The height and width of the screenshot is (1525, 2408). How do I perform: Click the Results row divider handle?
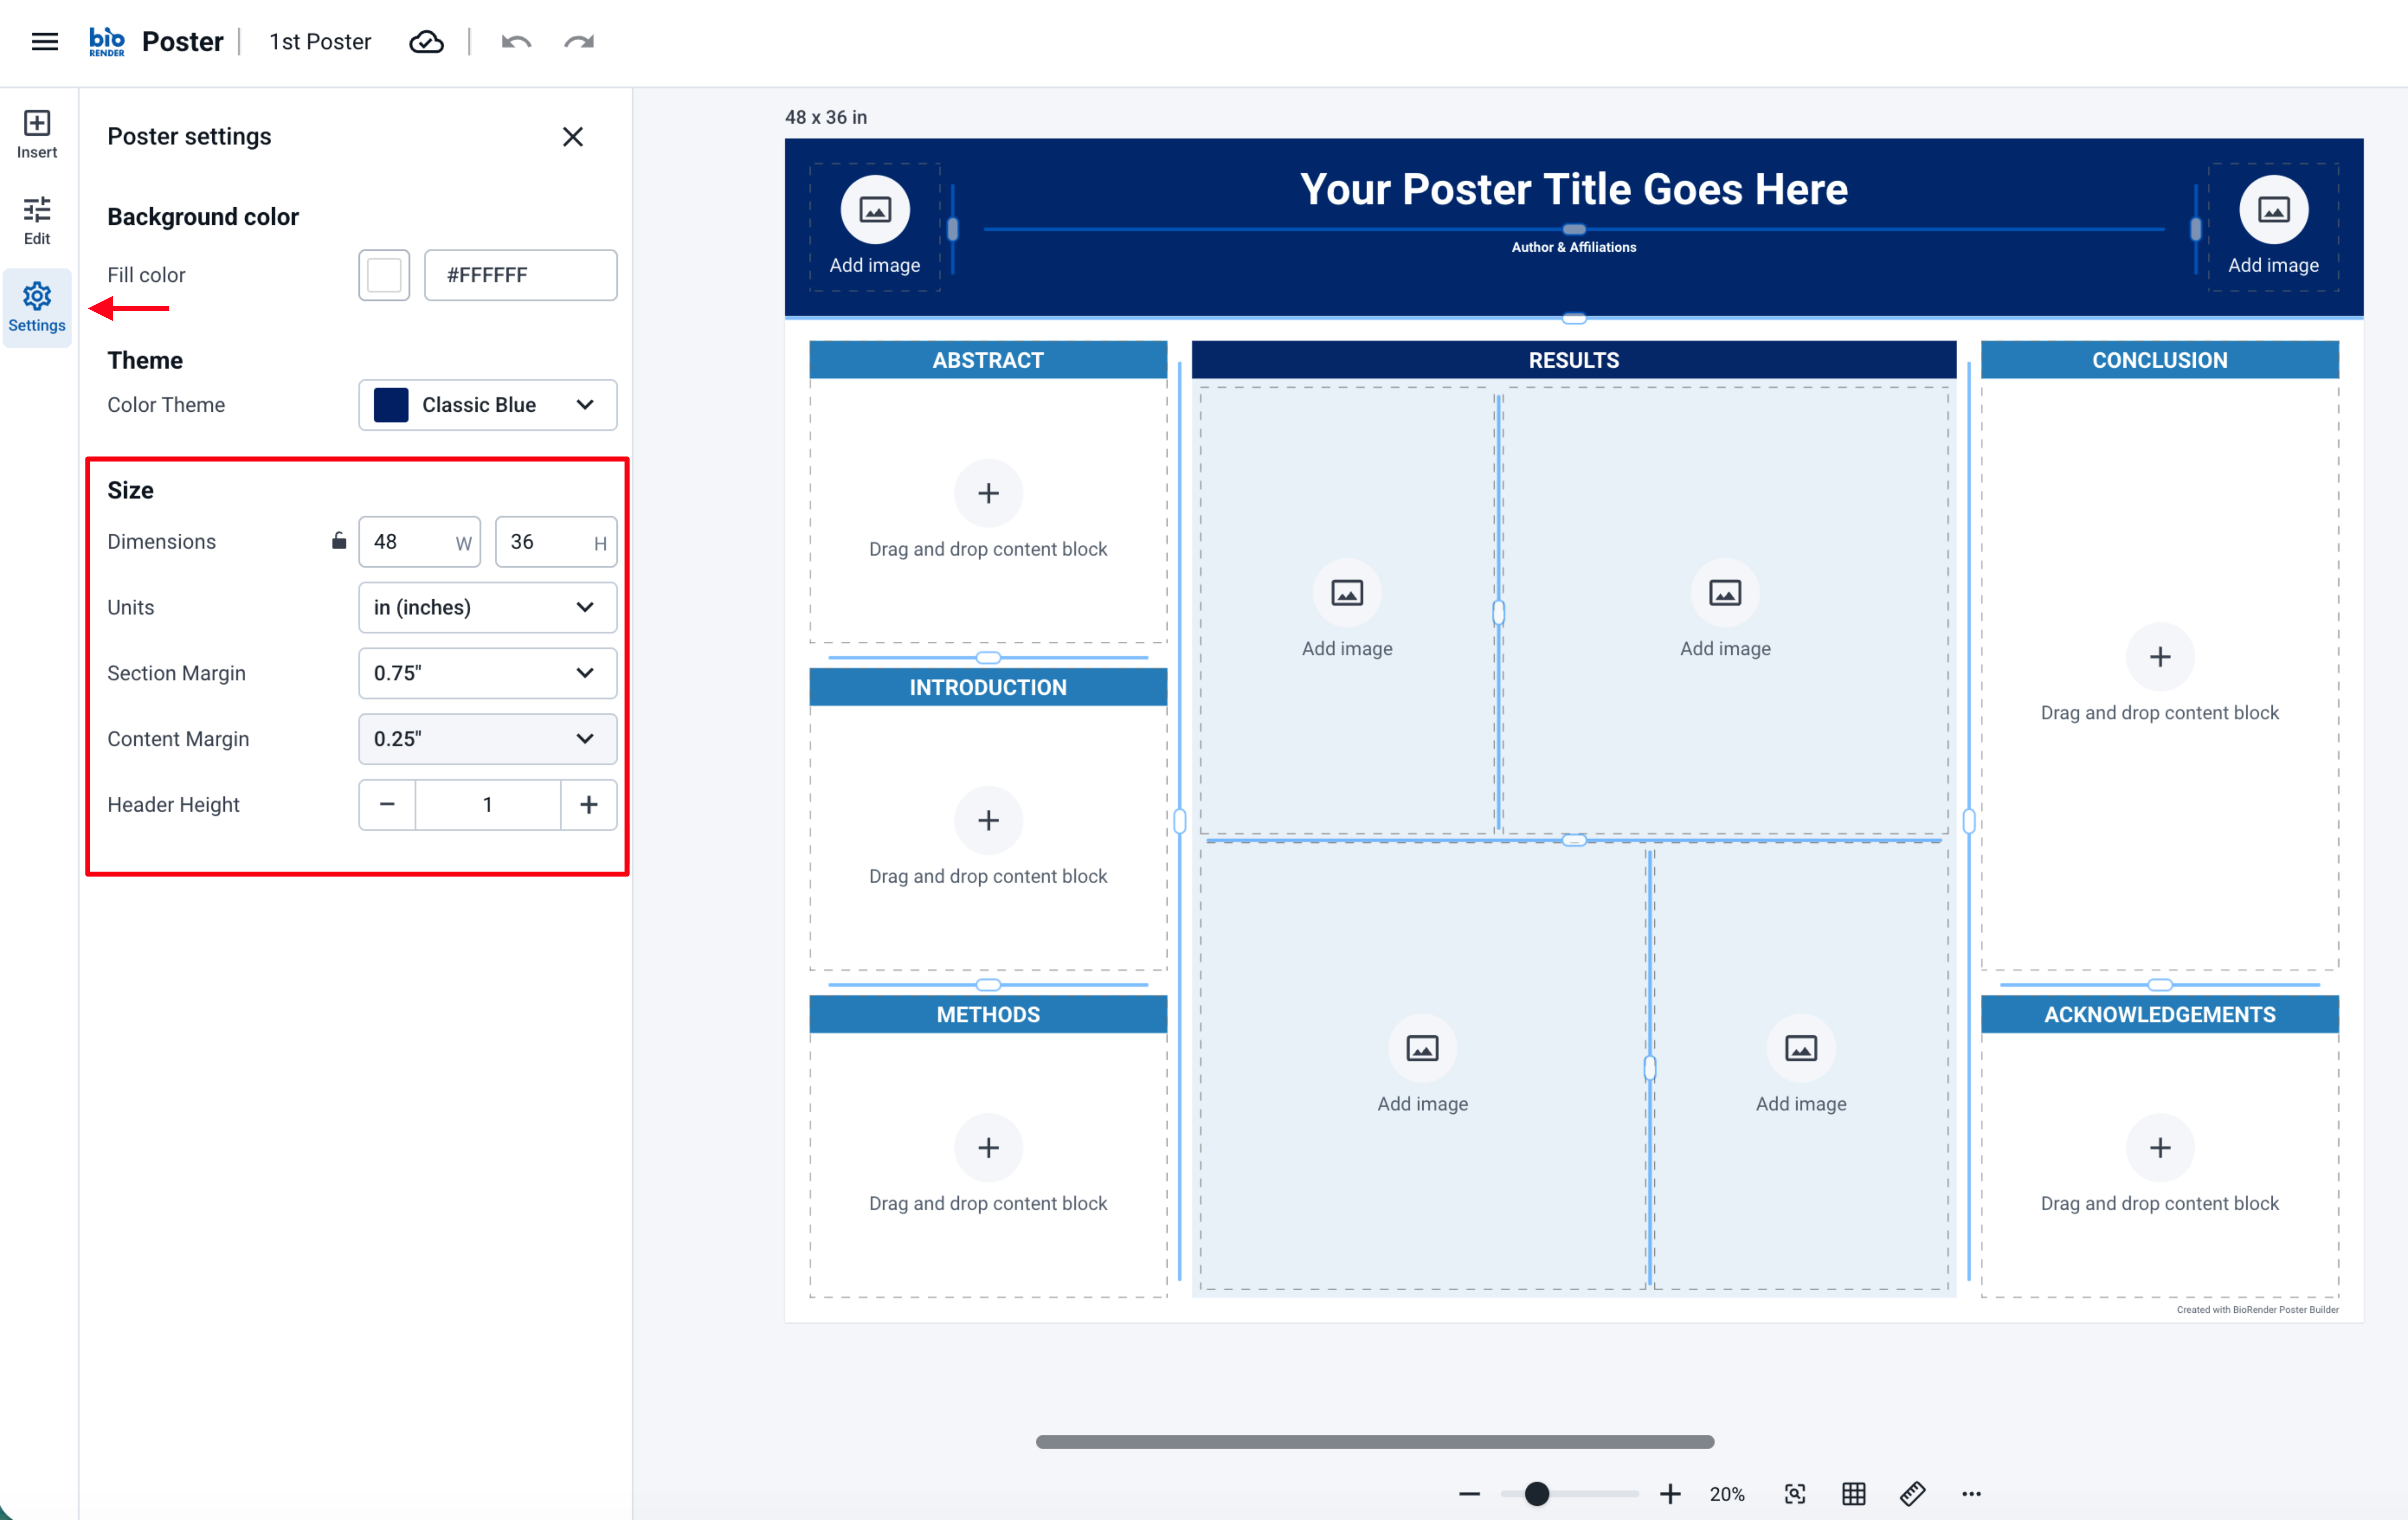click(1574, 842)
